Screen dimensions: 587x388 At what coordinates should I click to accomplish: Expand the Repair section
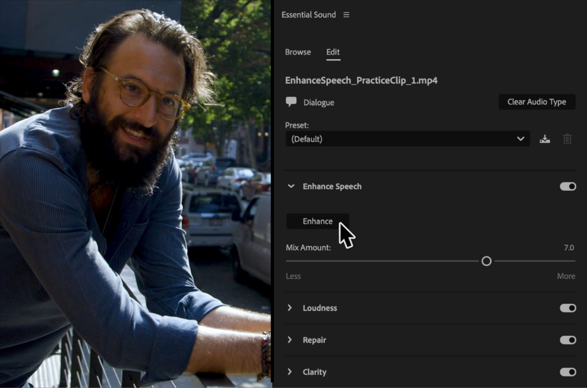289,340
